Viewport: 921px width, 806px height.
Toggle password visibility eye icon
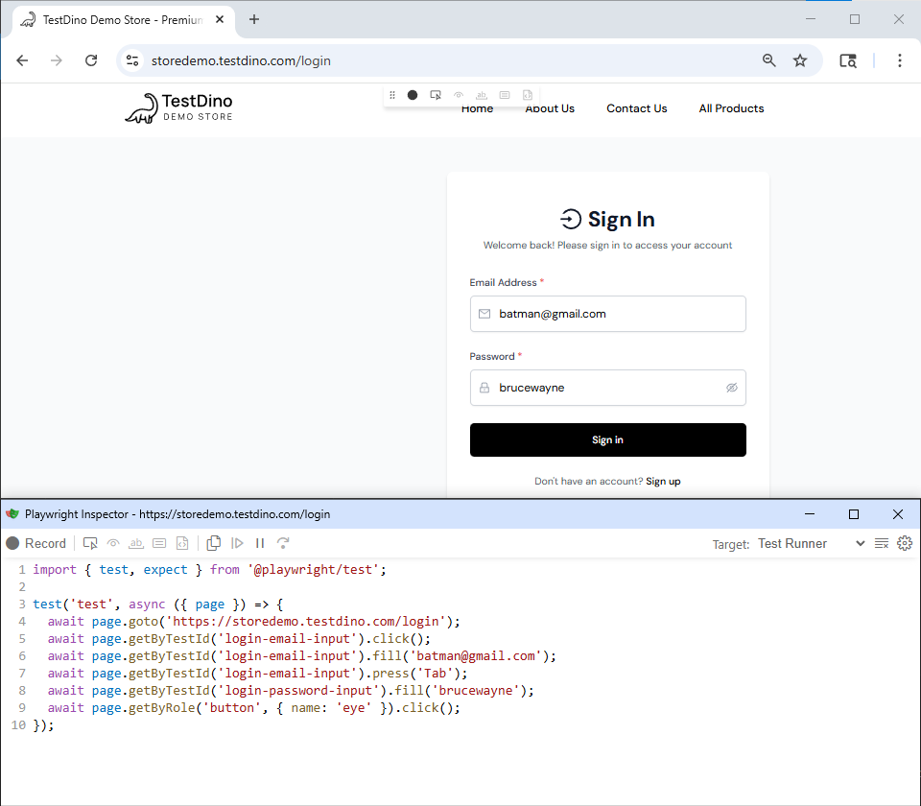point(731,388)
